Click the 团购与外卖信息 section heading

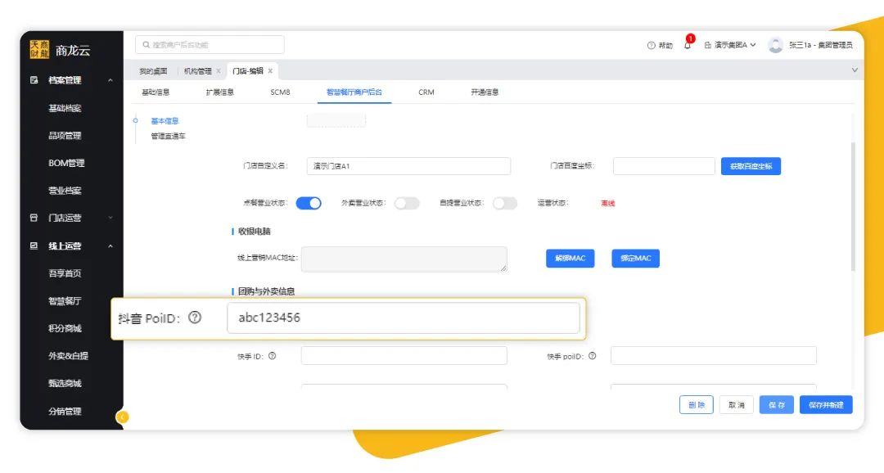(266, 291)
